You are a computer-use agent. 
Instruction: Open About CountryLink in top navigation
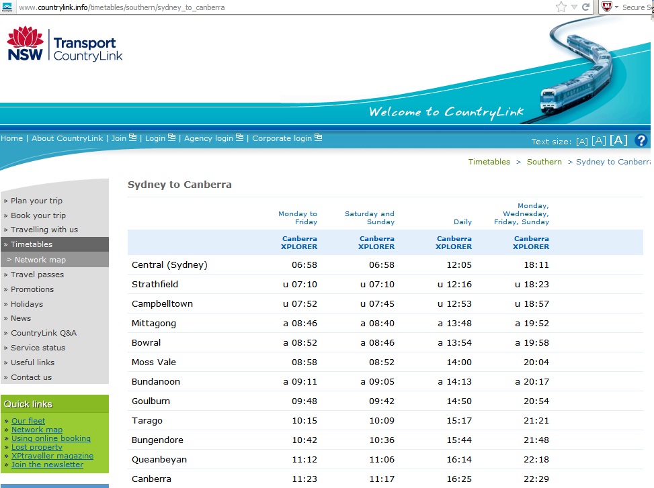tap(67, 138)
